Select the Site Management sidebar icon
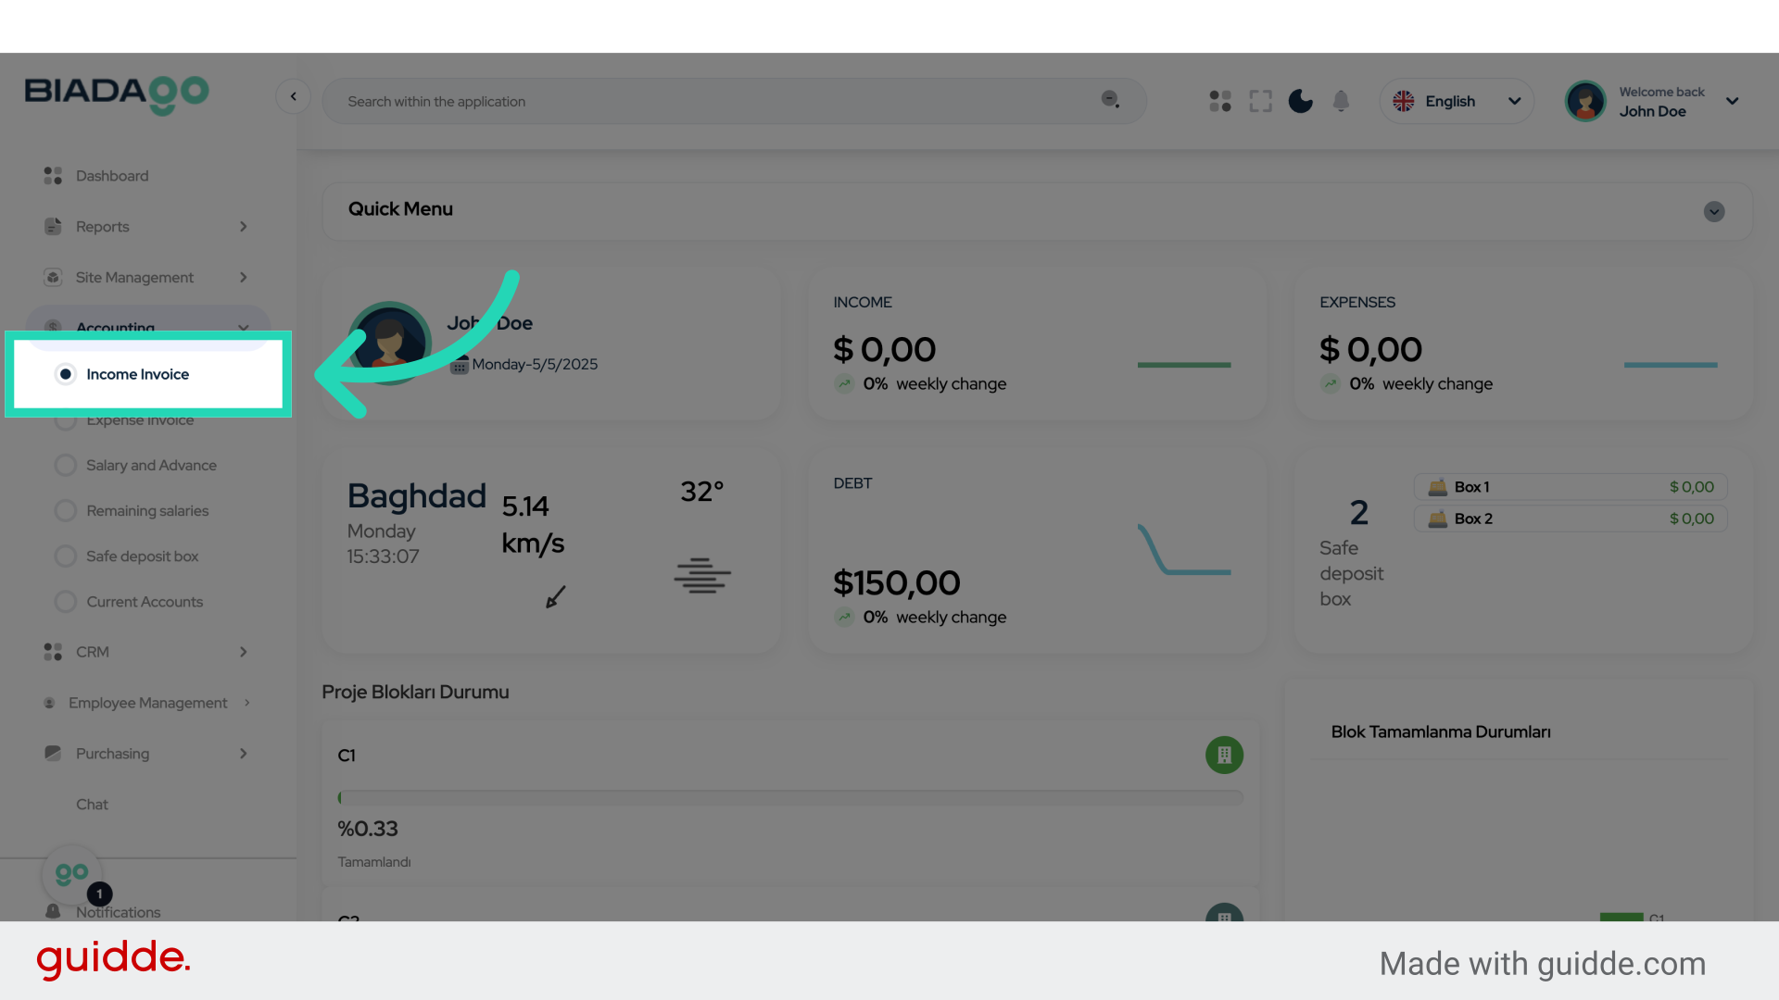Image resolution: width=1779 pixels, height=1000 pixels. tap(52, 277)
